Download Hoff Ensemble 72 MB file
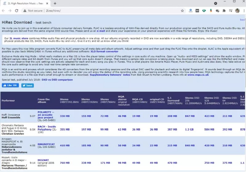Screen dimensions: 246x172 pos(104,116)
